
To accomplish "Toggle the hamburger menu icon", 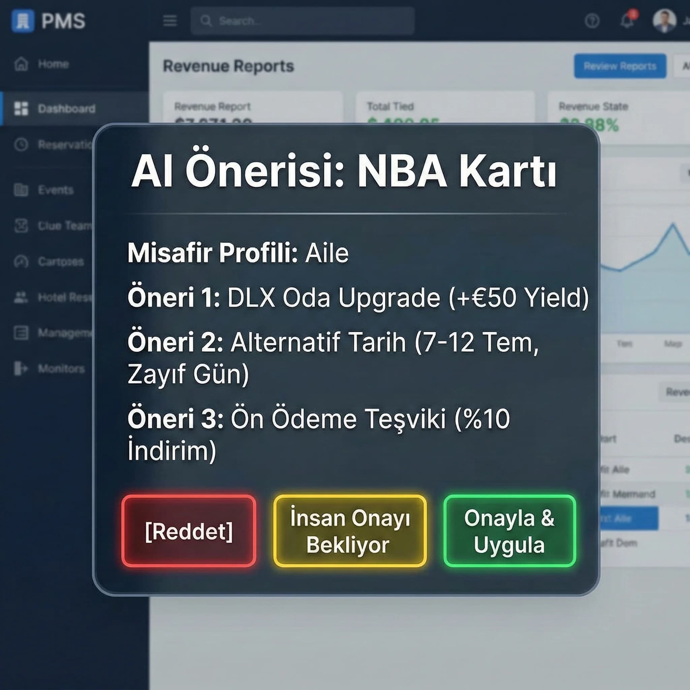I will 170,21.
